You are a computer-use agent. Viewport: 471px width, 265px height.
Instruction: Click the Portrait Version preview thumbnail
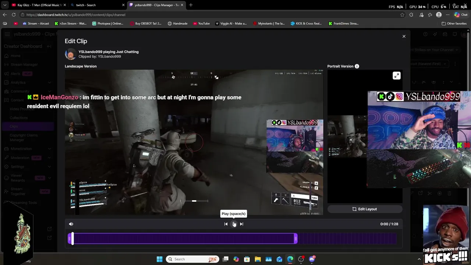pyautogui.click(x=347, y=136)
